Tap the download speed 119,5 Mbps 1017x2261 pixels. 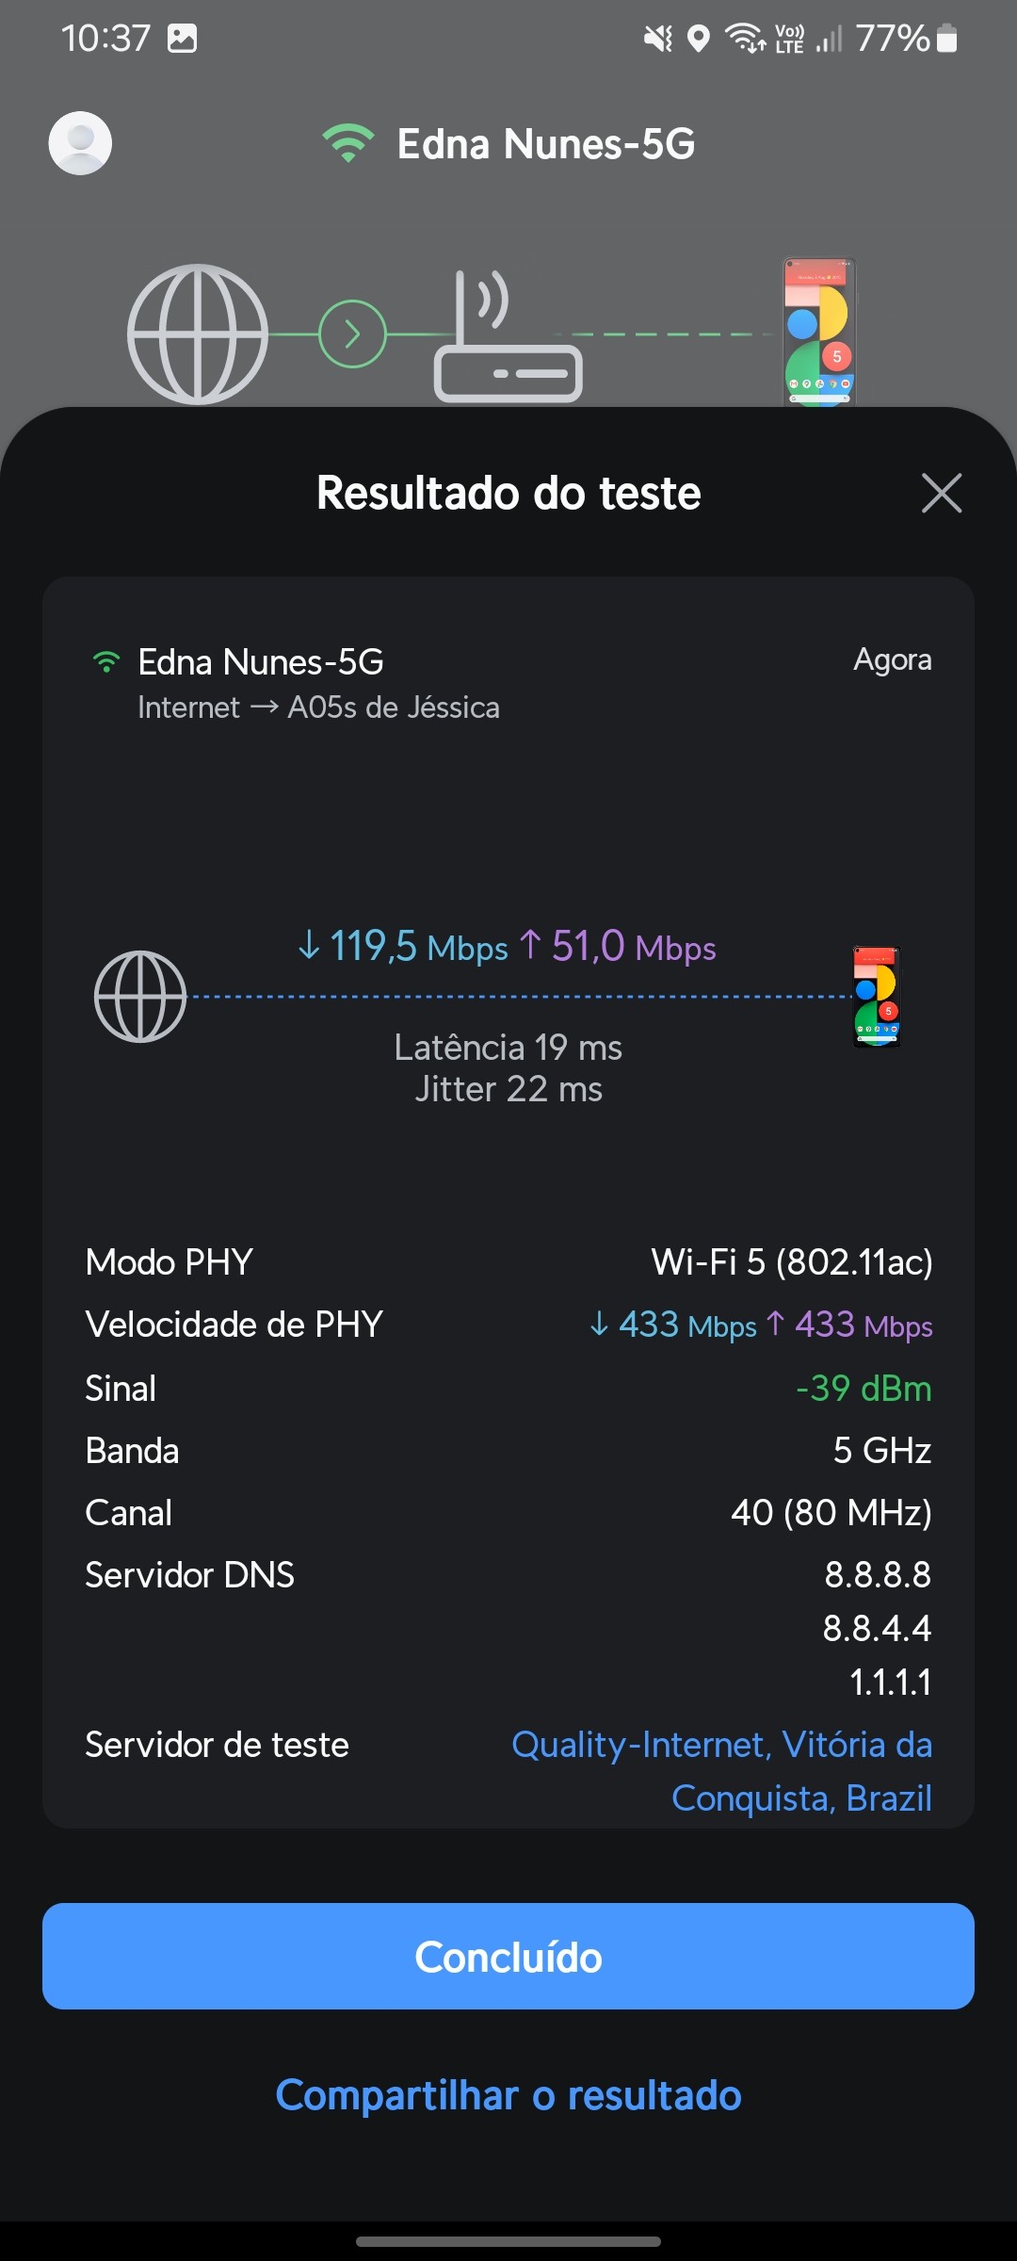pos(403,947)
